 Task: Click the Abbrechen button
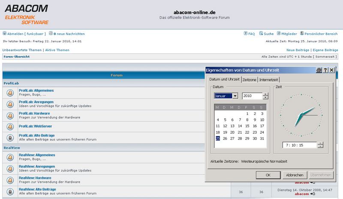(295, 175)
